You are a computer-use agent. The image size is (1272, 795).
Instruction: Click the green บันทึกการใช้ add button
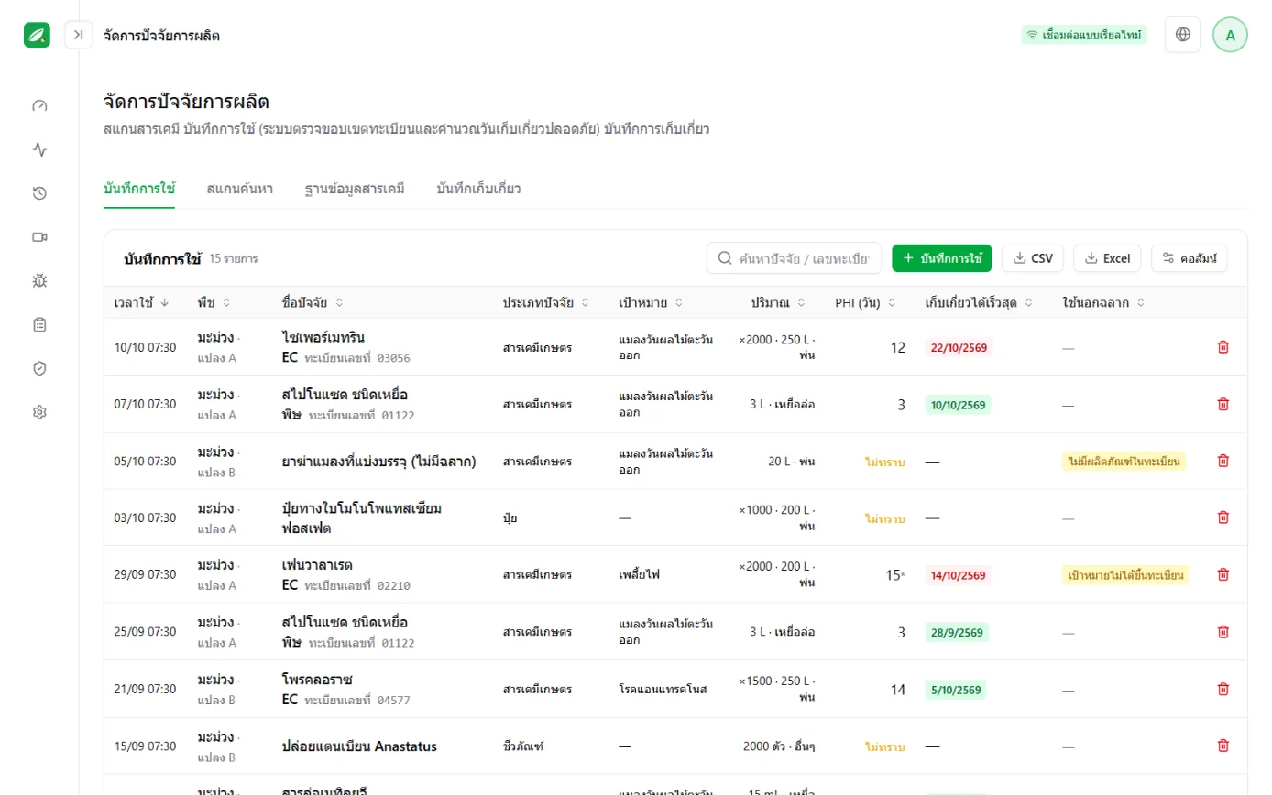point(942,258)
